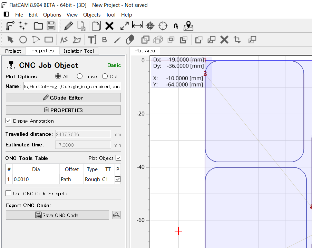Open the Edit menu
The image size is (312, 248).
pyautogui.click(x=33, y=15)
